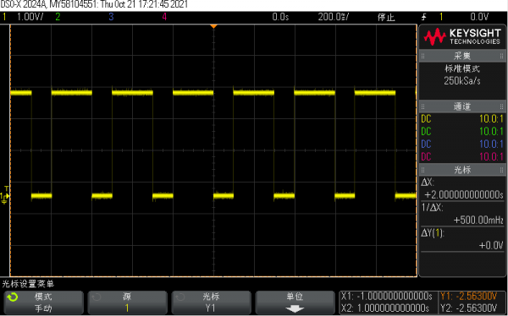Click the 200.0 time-per-division value
This screenshot has width=508, height=316.
(333, 17)
